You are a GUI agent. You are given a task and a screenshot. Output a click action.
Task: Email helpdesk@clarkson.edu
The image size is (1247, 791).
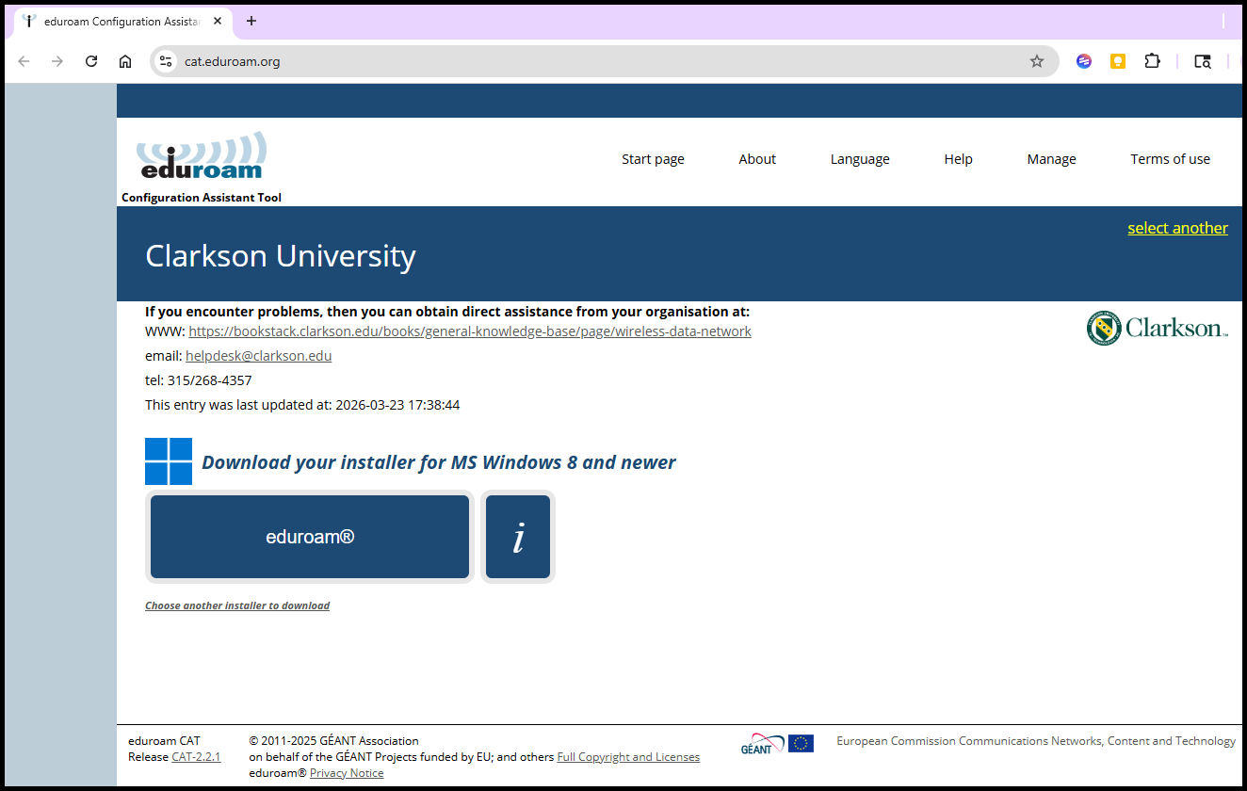pyautogui.click(x=258, y=356)
